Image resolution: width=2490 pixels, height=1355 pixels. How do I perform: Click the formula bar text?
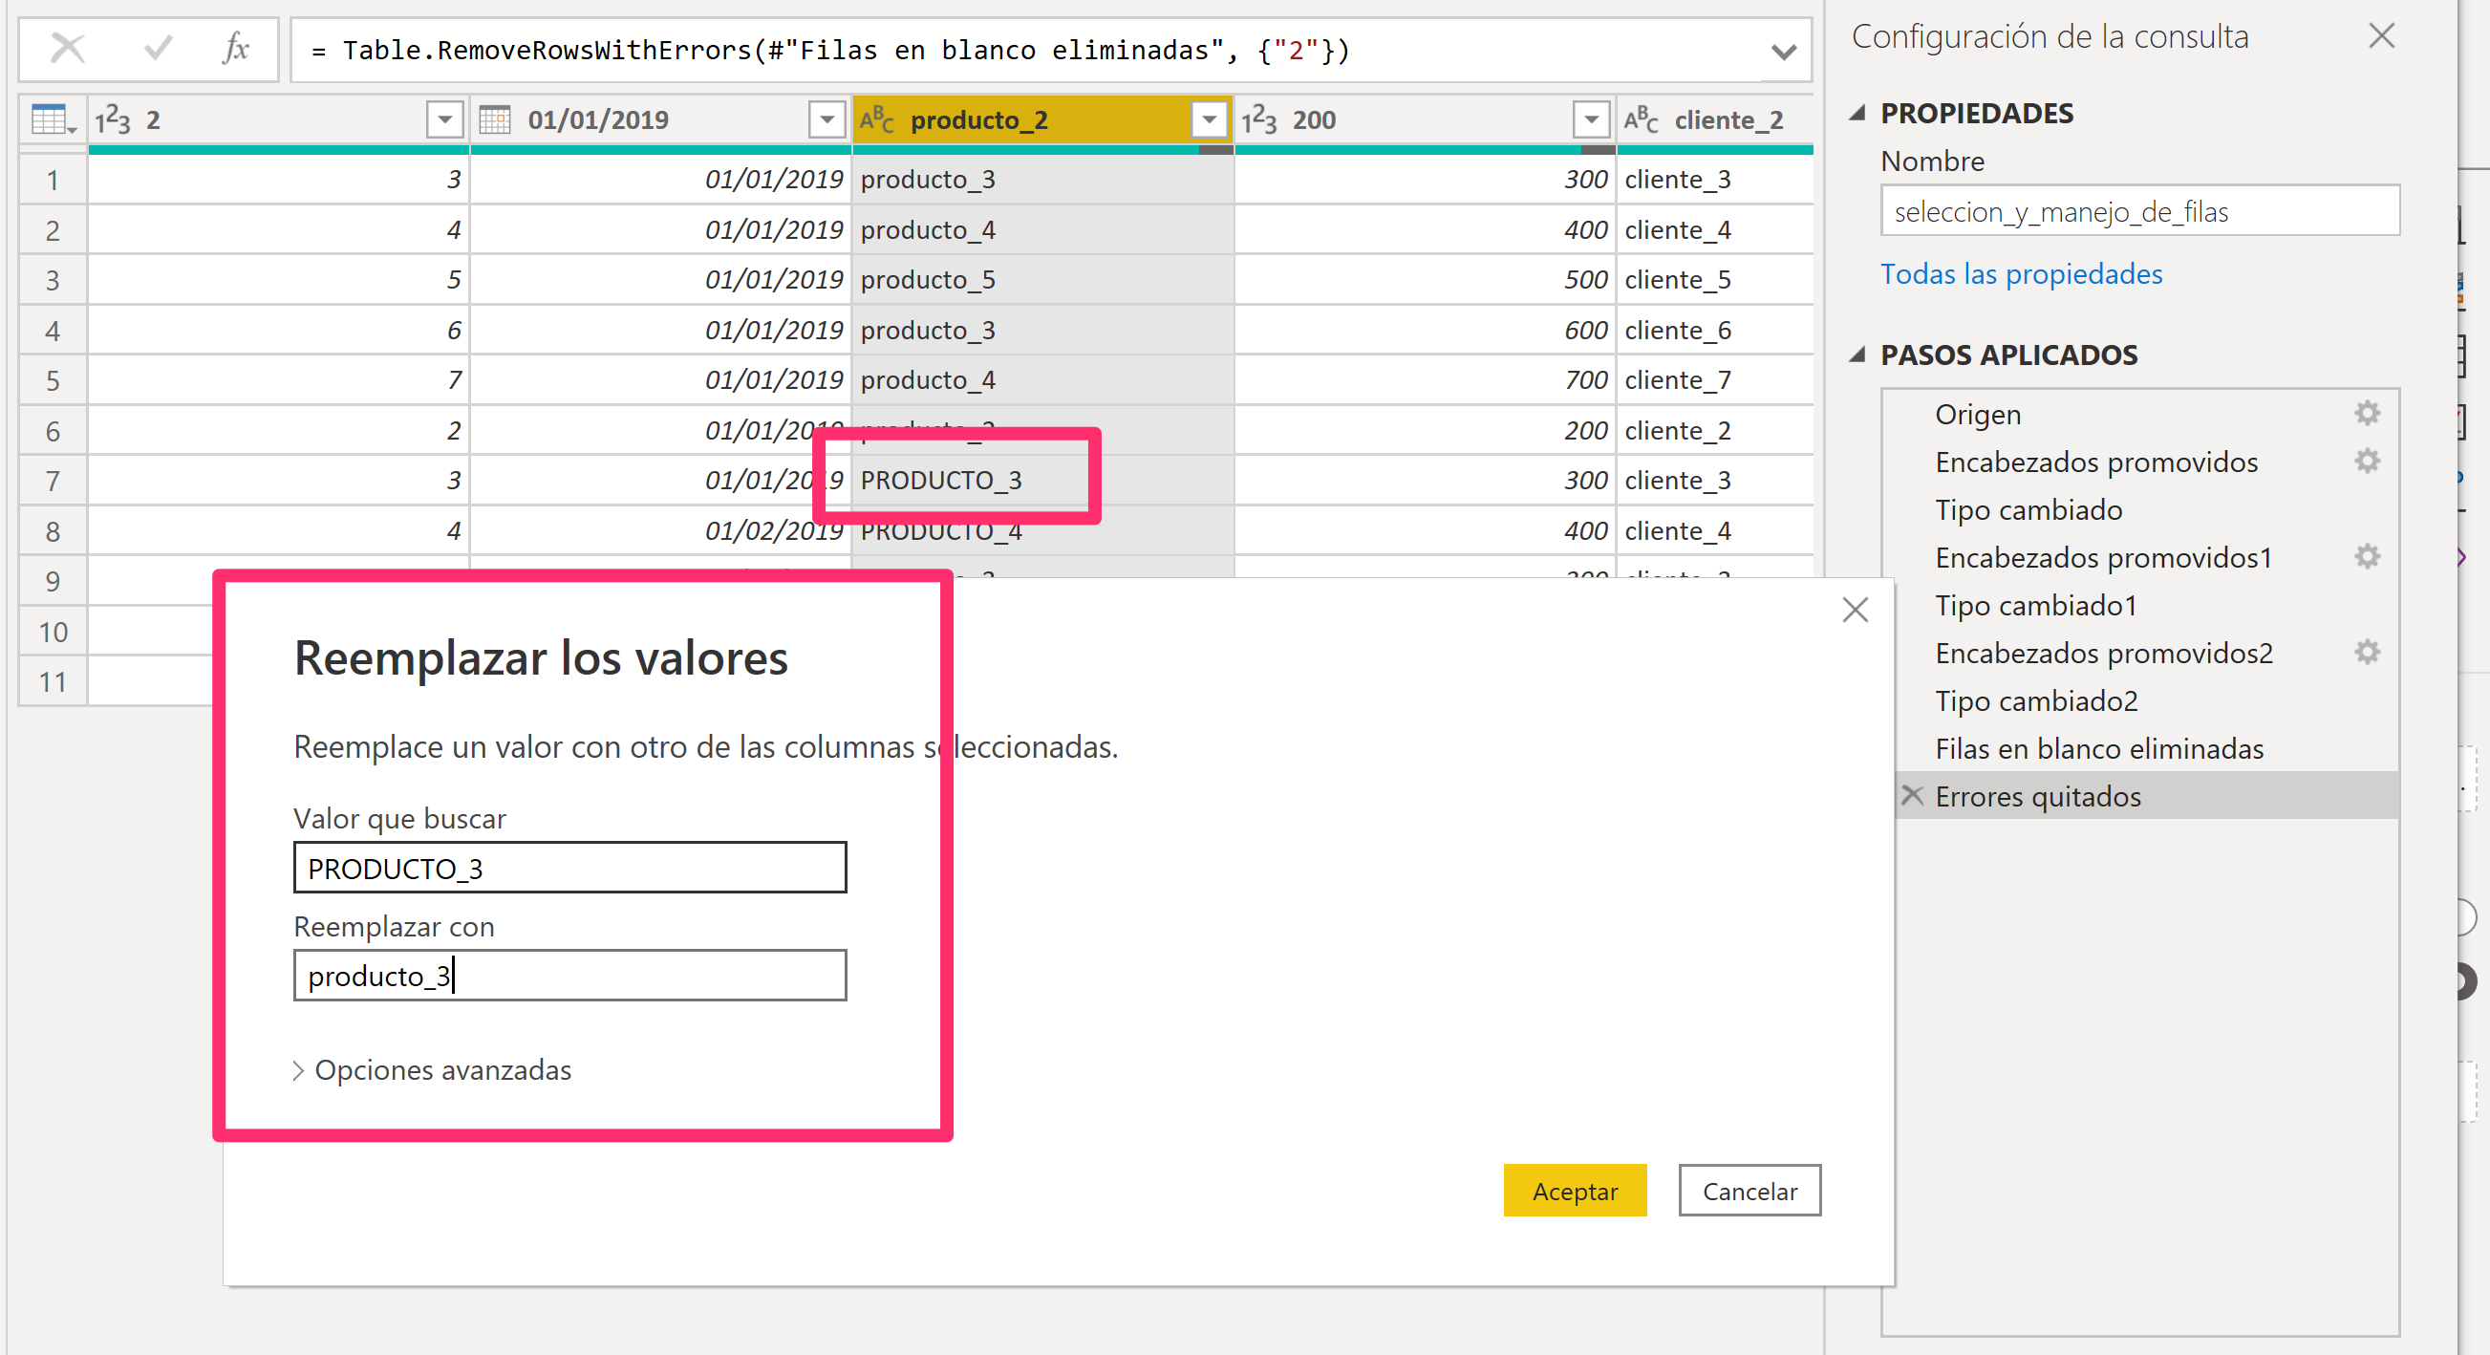pyautogui.click(x=830, y=51)
